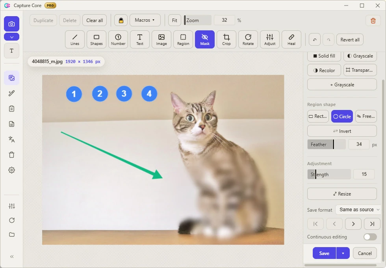Image resolution: width=386 pixels, height=268 pixels.
Task: Choose Grayscale mask type
Action: click(360, 56)
